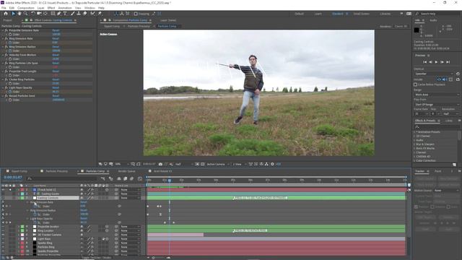
Task: Jump to first frame in Preview panel
Action: click(424, 62)
